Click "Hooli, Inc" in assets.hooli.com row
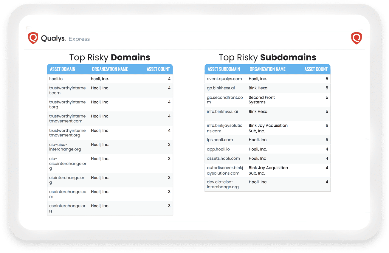The image size is (389, 253). [258, 159]
